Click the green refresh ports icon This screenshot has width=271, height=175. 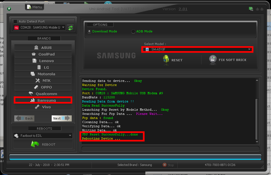point(71,28)
